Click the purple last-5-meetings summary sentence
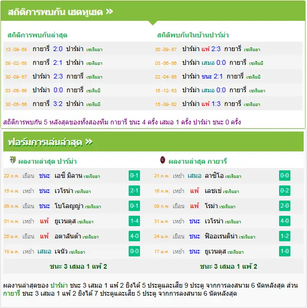The width and height of the screenshot is (307, 308). (x=122, y=122)
